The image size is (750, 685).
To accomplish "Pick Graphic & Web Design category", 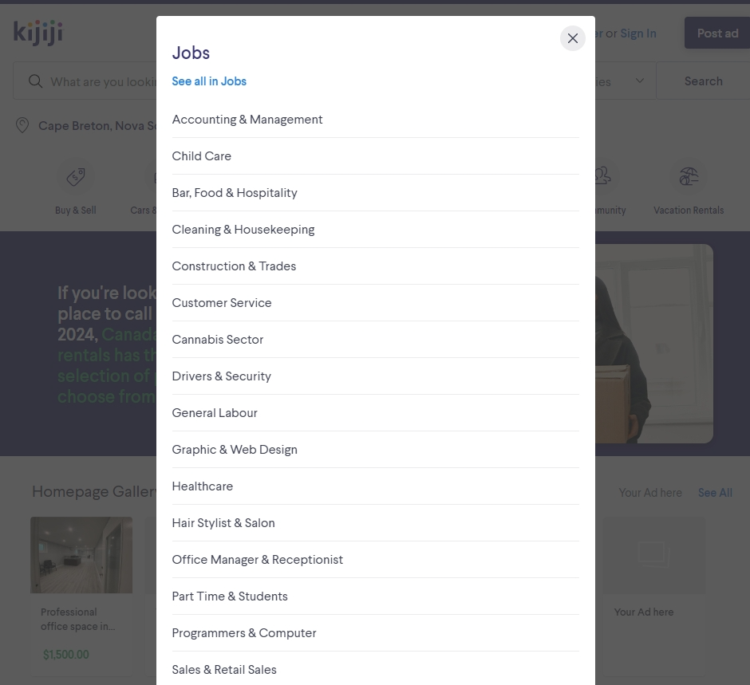I will click(x=235, y=450).
